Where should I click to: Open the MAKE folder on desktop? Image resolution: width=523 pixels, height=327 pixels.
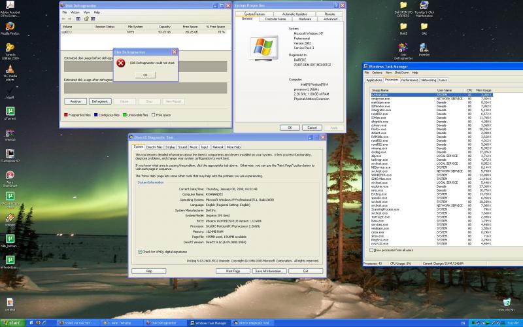pos(403,26)
